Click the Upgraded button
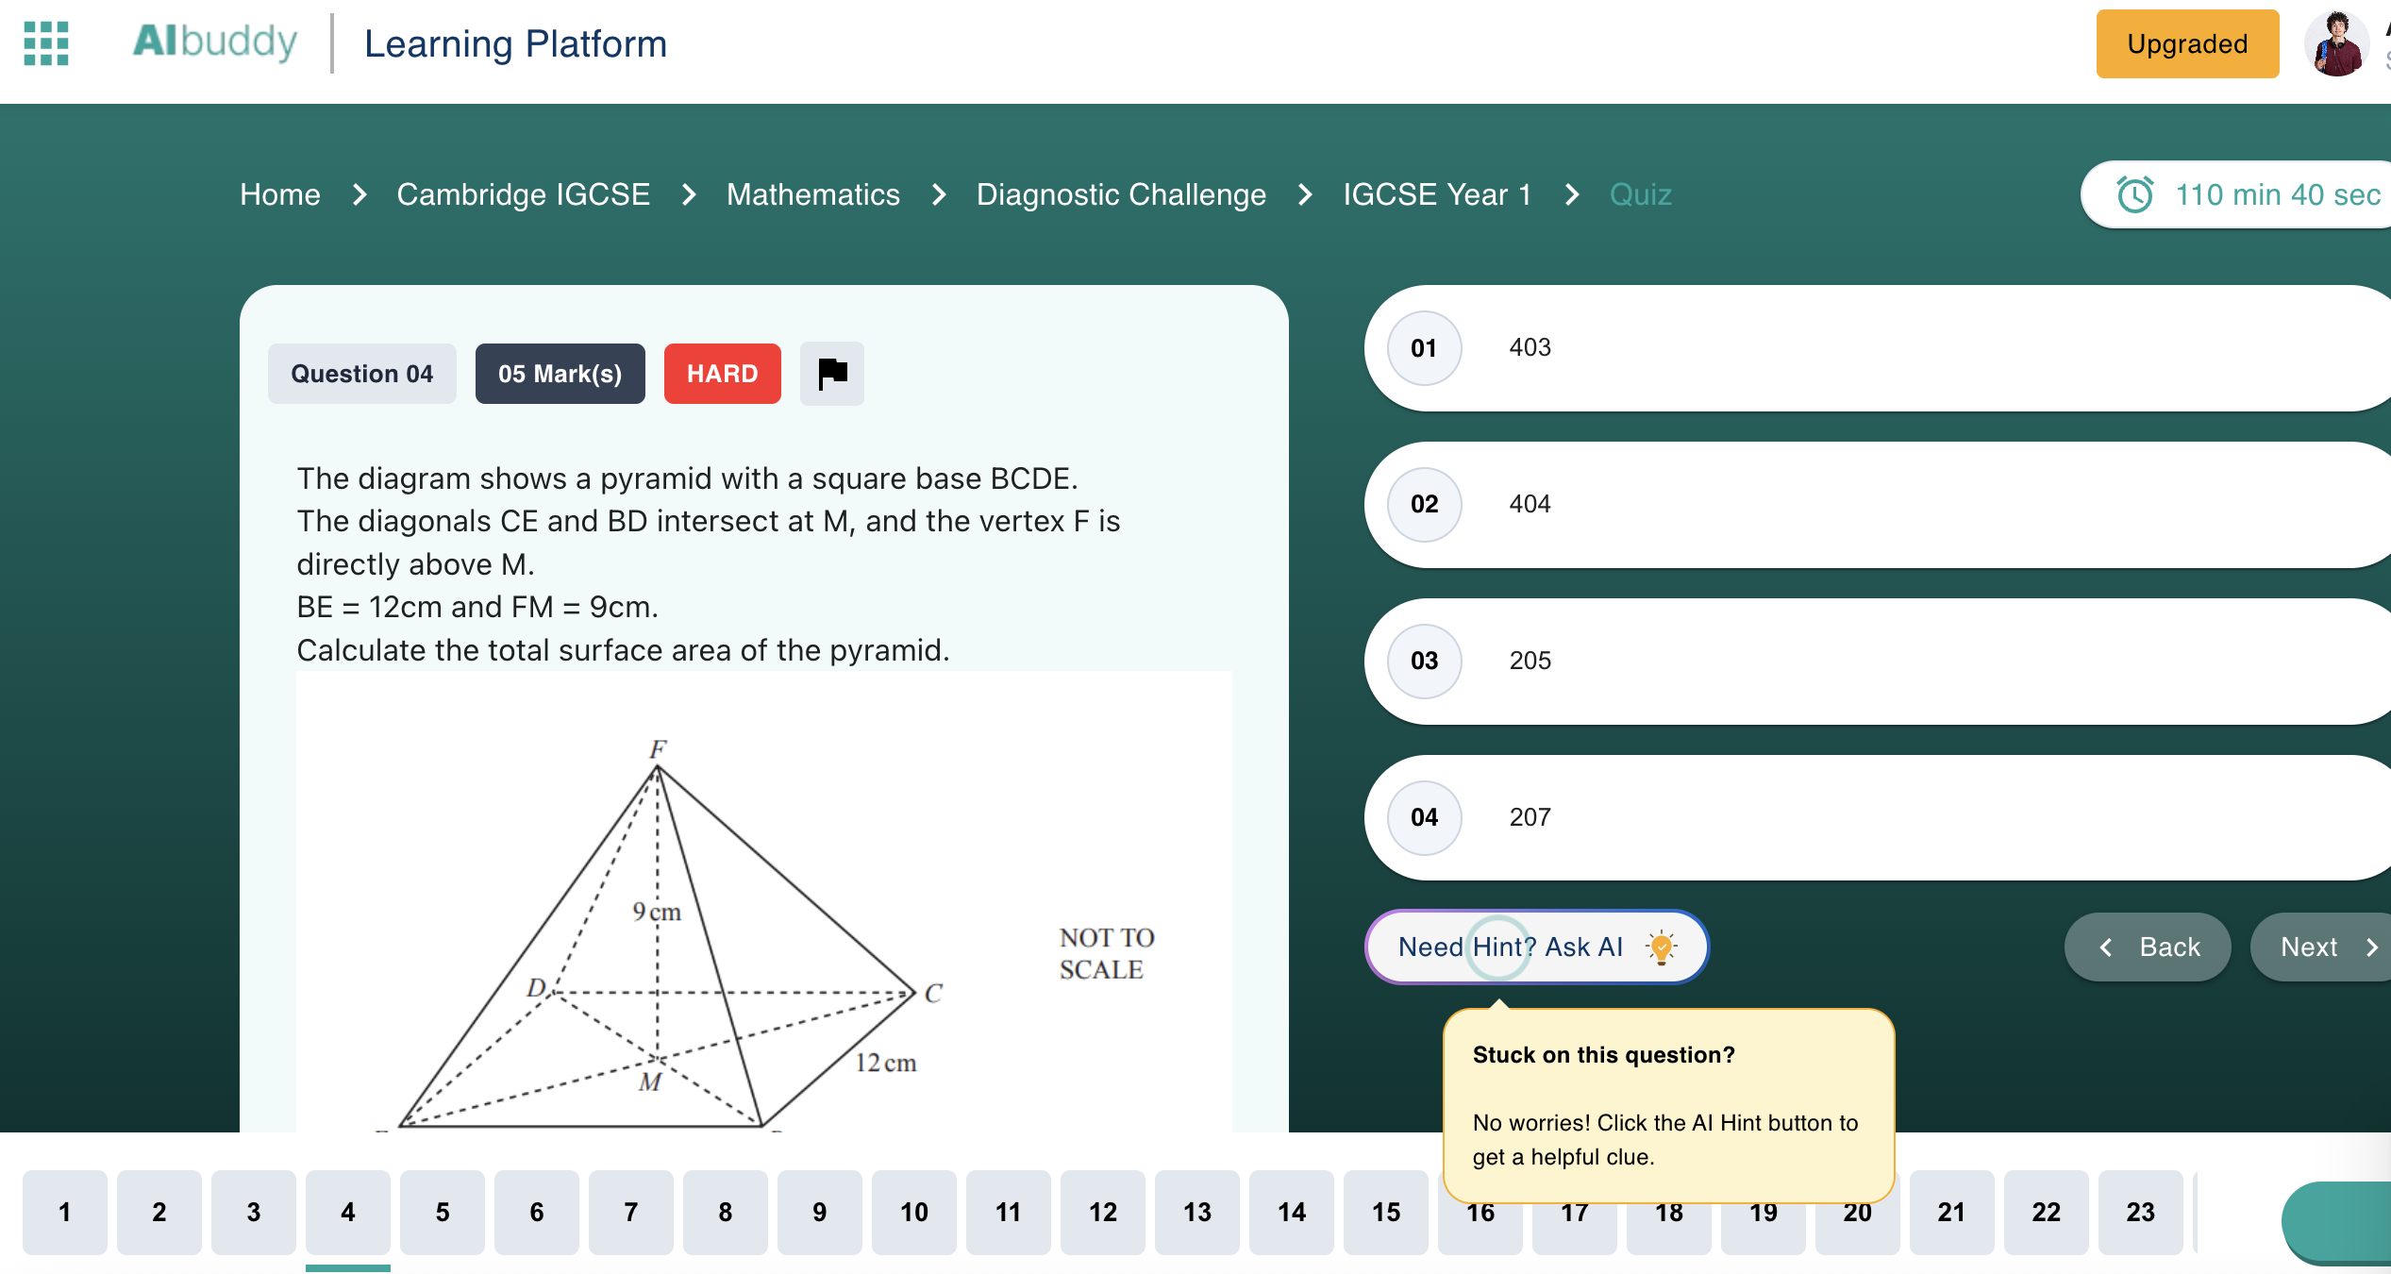The height and width of the screenshot is (1274, 2391). [2187, 43]
